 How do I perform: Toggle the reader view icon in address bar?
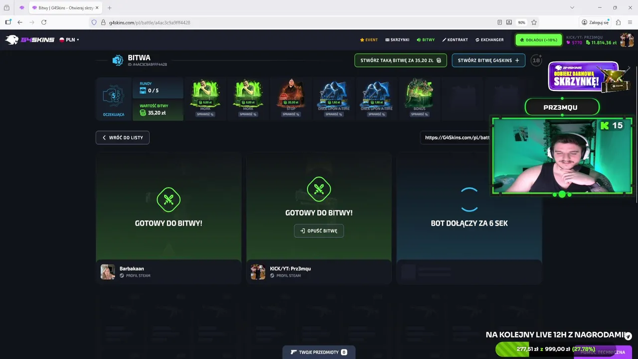(x=499, y=22)
